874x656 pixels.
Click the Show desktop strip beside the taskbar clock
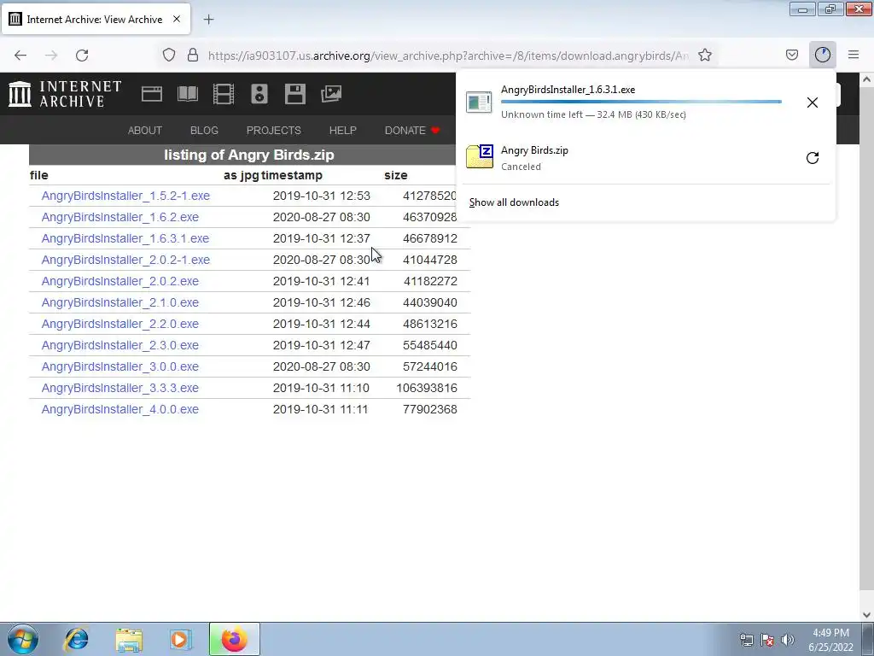[x=868, y=639]
